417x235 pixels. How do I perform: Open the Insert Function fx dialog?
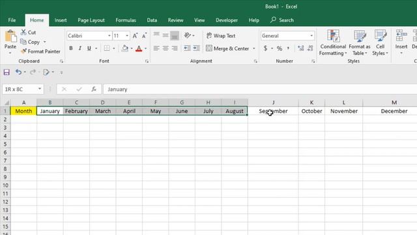(94, 89)
